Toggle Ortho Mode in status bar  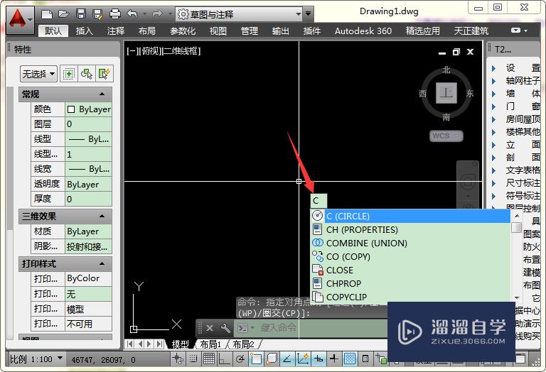pyautogui.click(x=225, y=359)
